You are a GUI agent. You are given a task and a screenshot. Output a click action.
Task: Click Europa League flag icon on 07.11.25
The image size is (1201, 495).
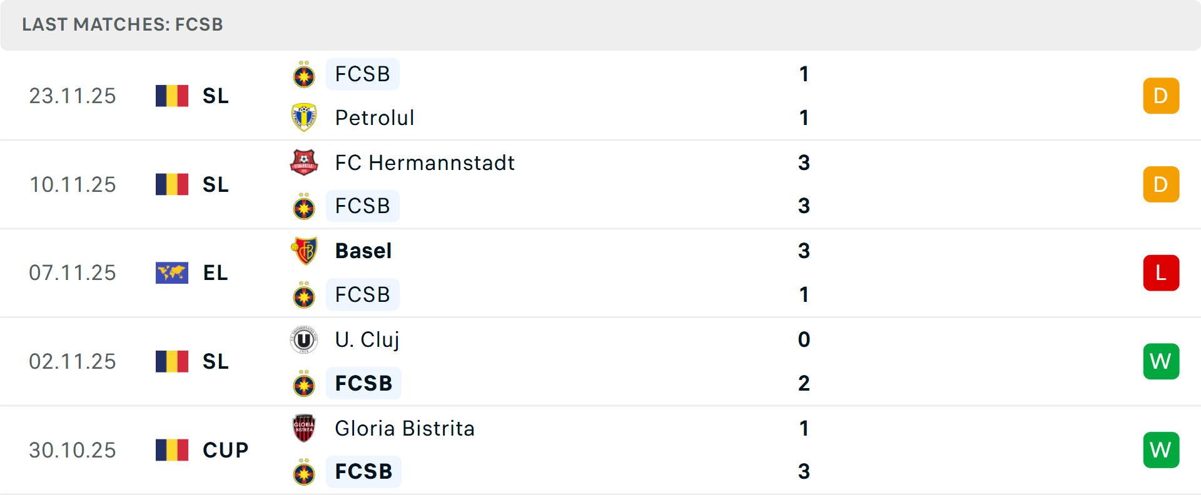172,273
